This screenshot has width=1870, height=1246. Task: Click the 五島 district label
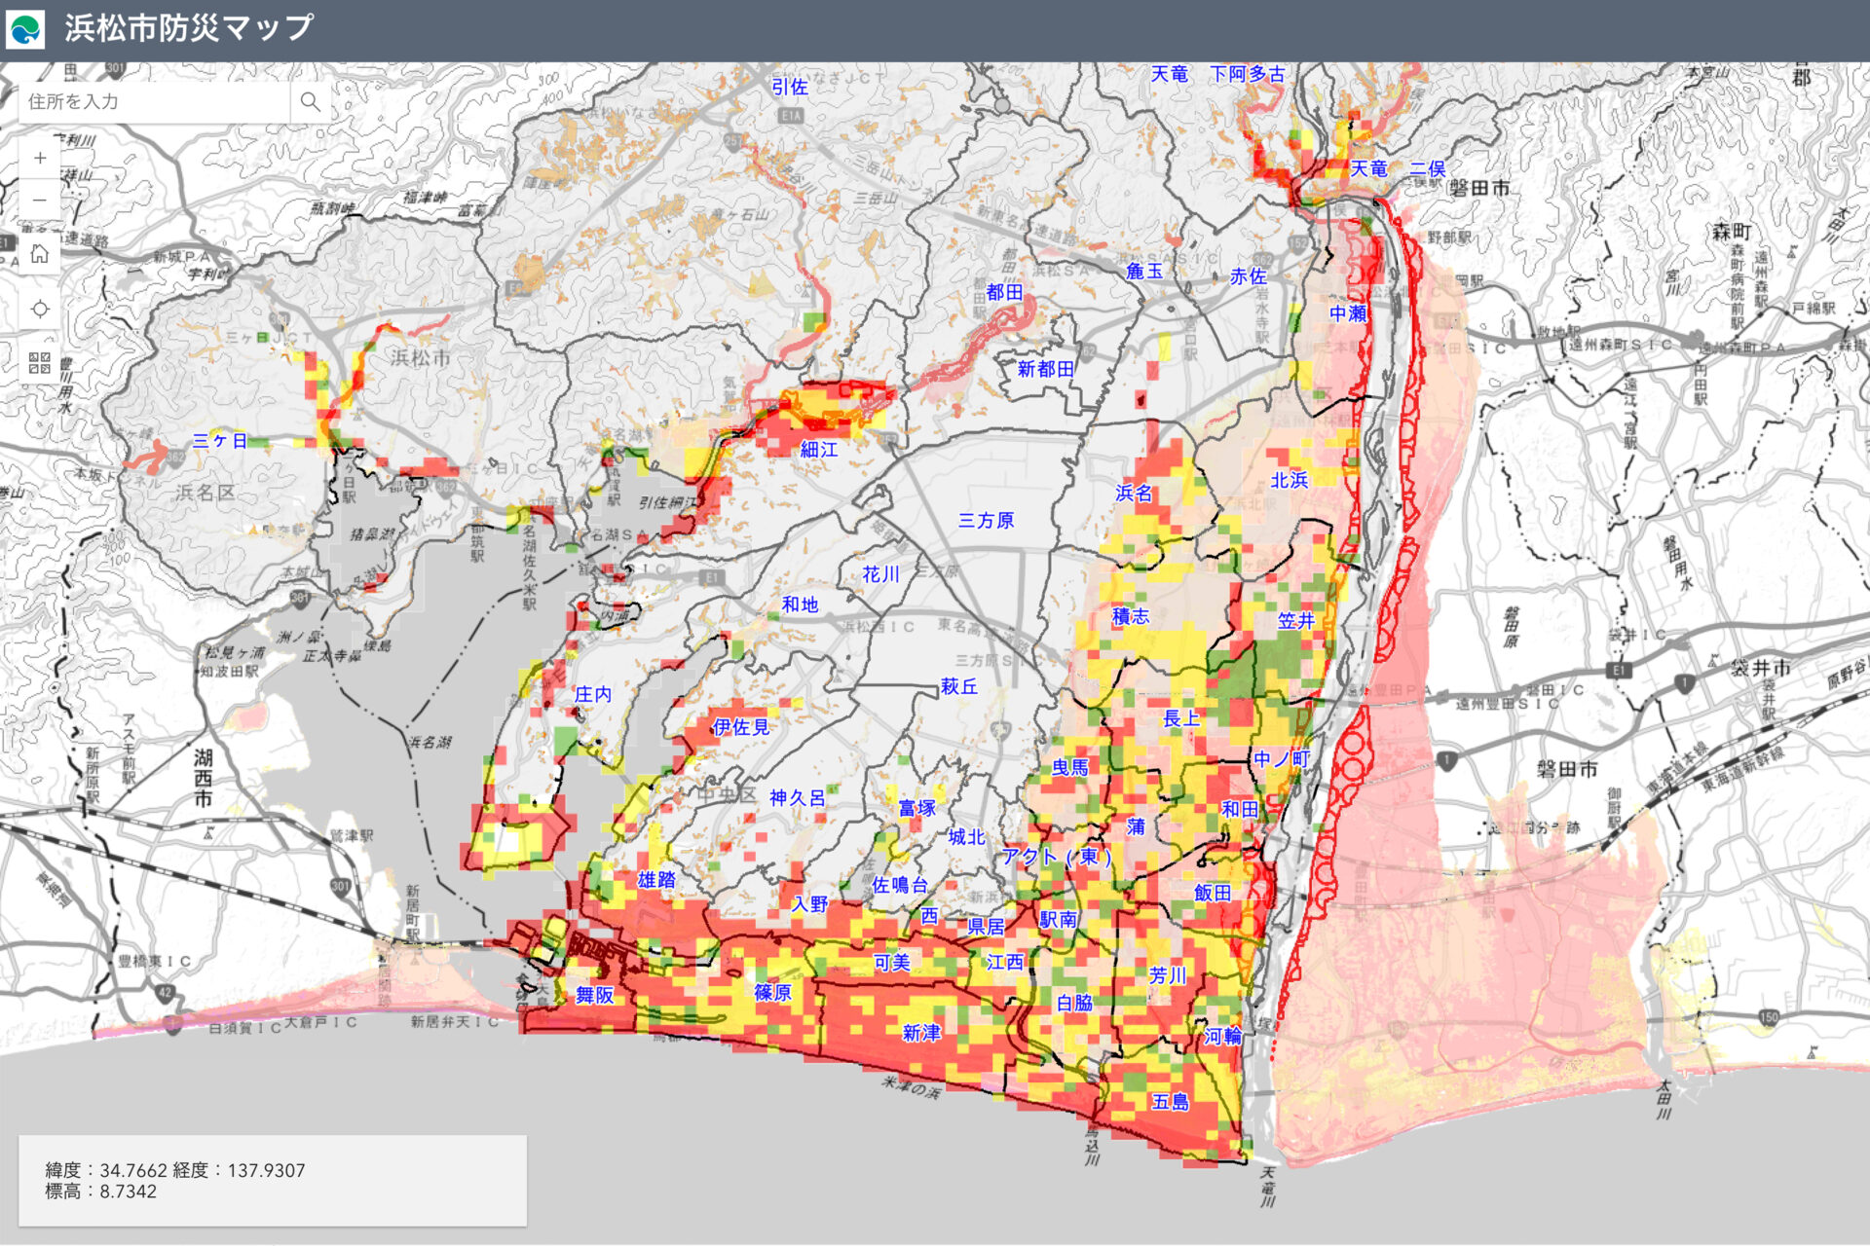(x=1171, y=1102)
